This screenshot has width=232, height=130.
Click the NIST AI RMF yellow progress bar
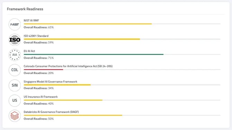pos(88,24)
